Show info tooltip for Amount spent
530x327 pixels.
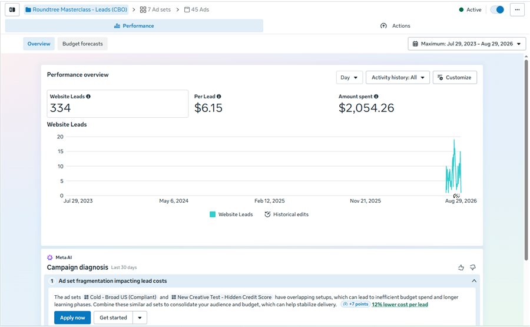click(376, 97)
